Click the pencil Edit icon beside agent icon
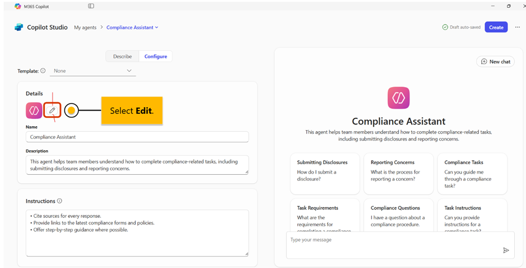Image resolution: width=526 pixels, height=268 pixels. pos(52,111)
